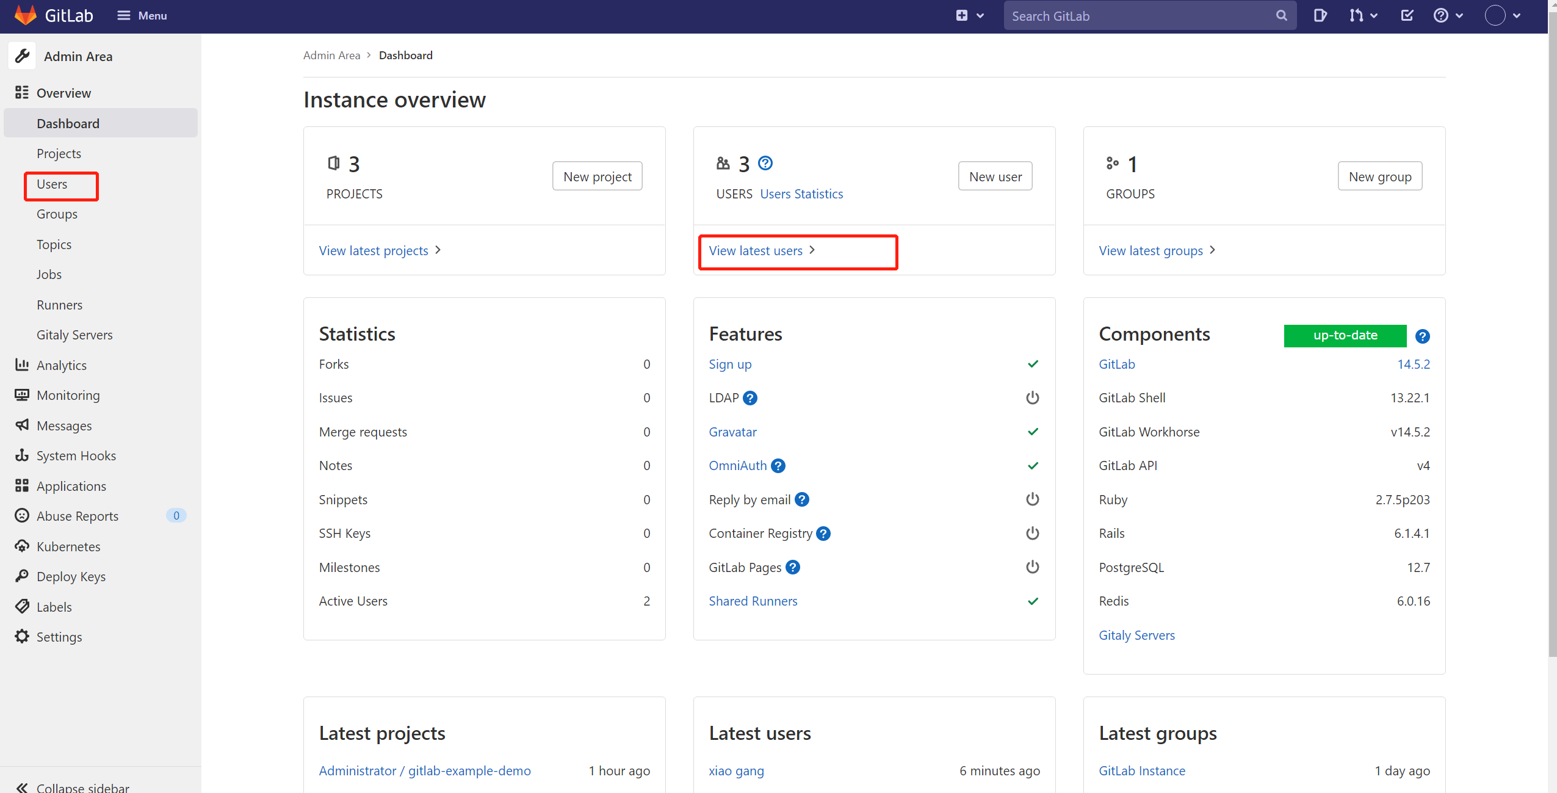Click the GitLab Pages help icon
The image size is (1557, 793).
click(x=792, y=567)
